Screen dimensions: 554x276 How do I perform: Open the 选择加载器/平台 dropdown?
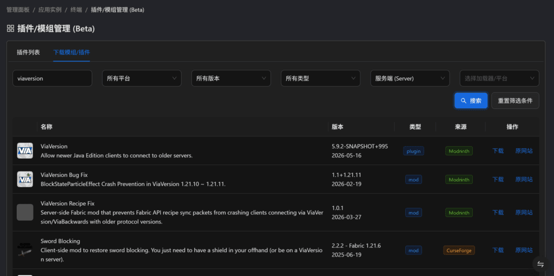499,78
